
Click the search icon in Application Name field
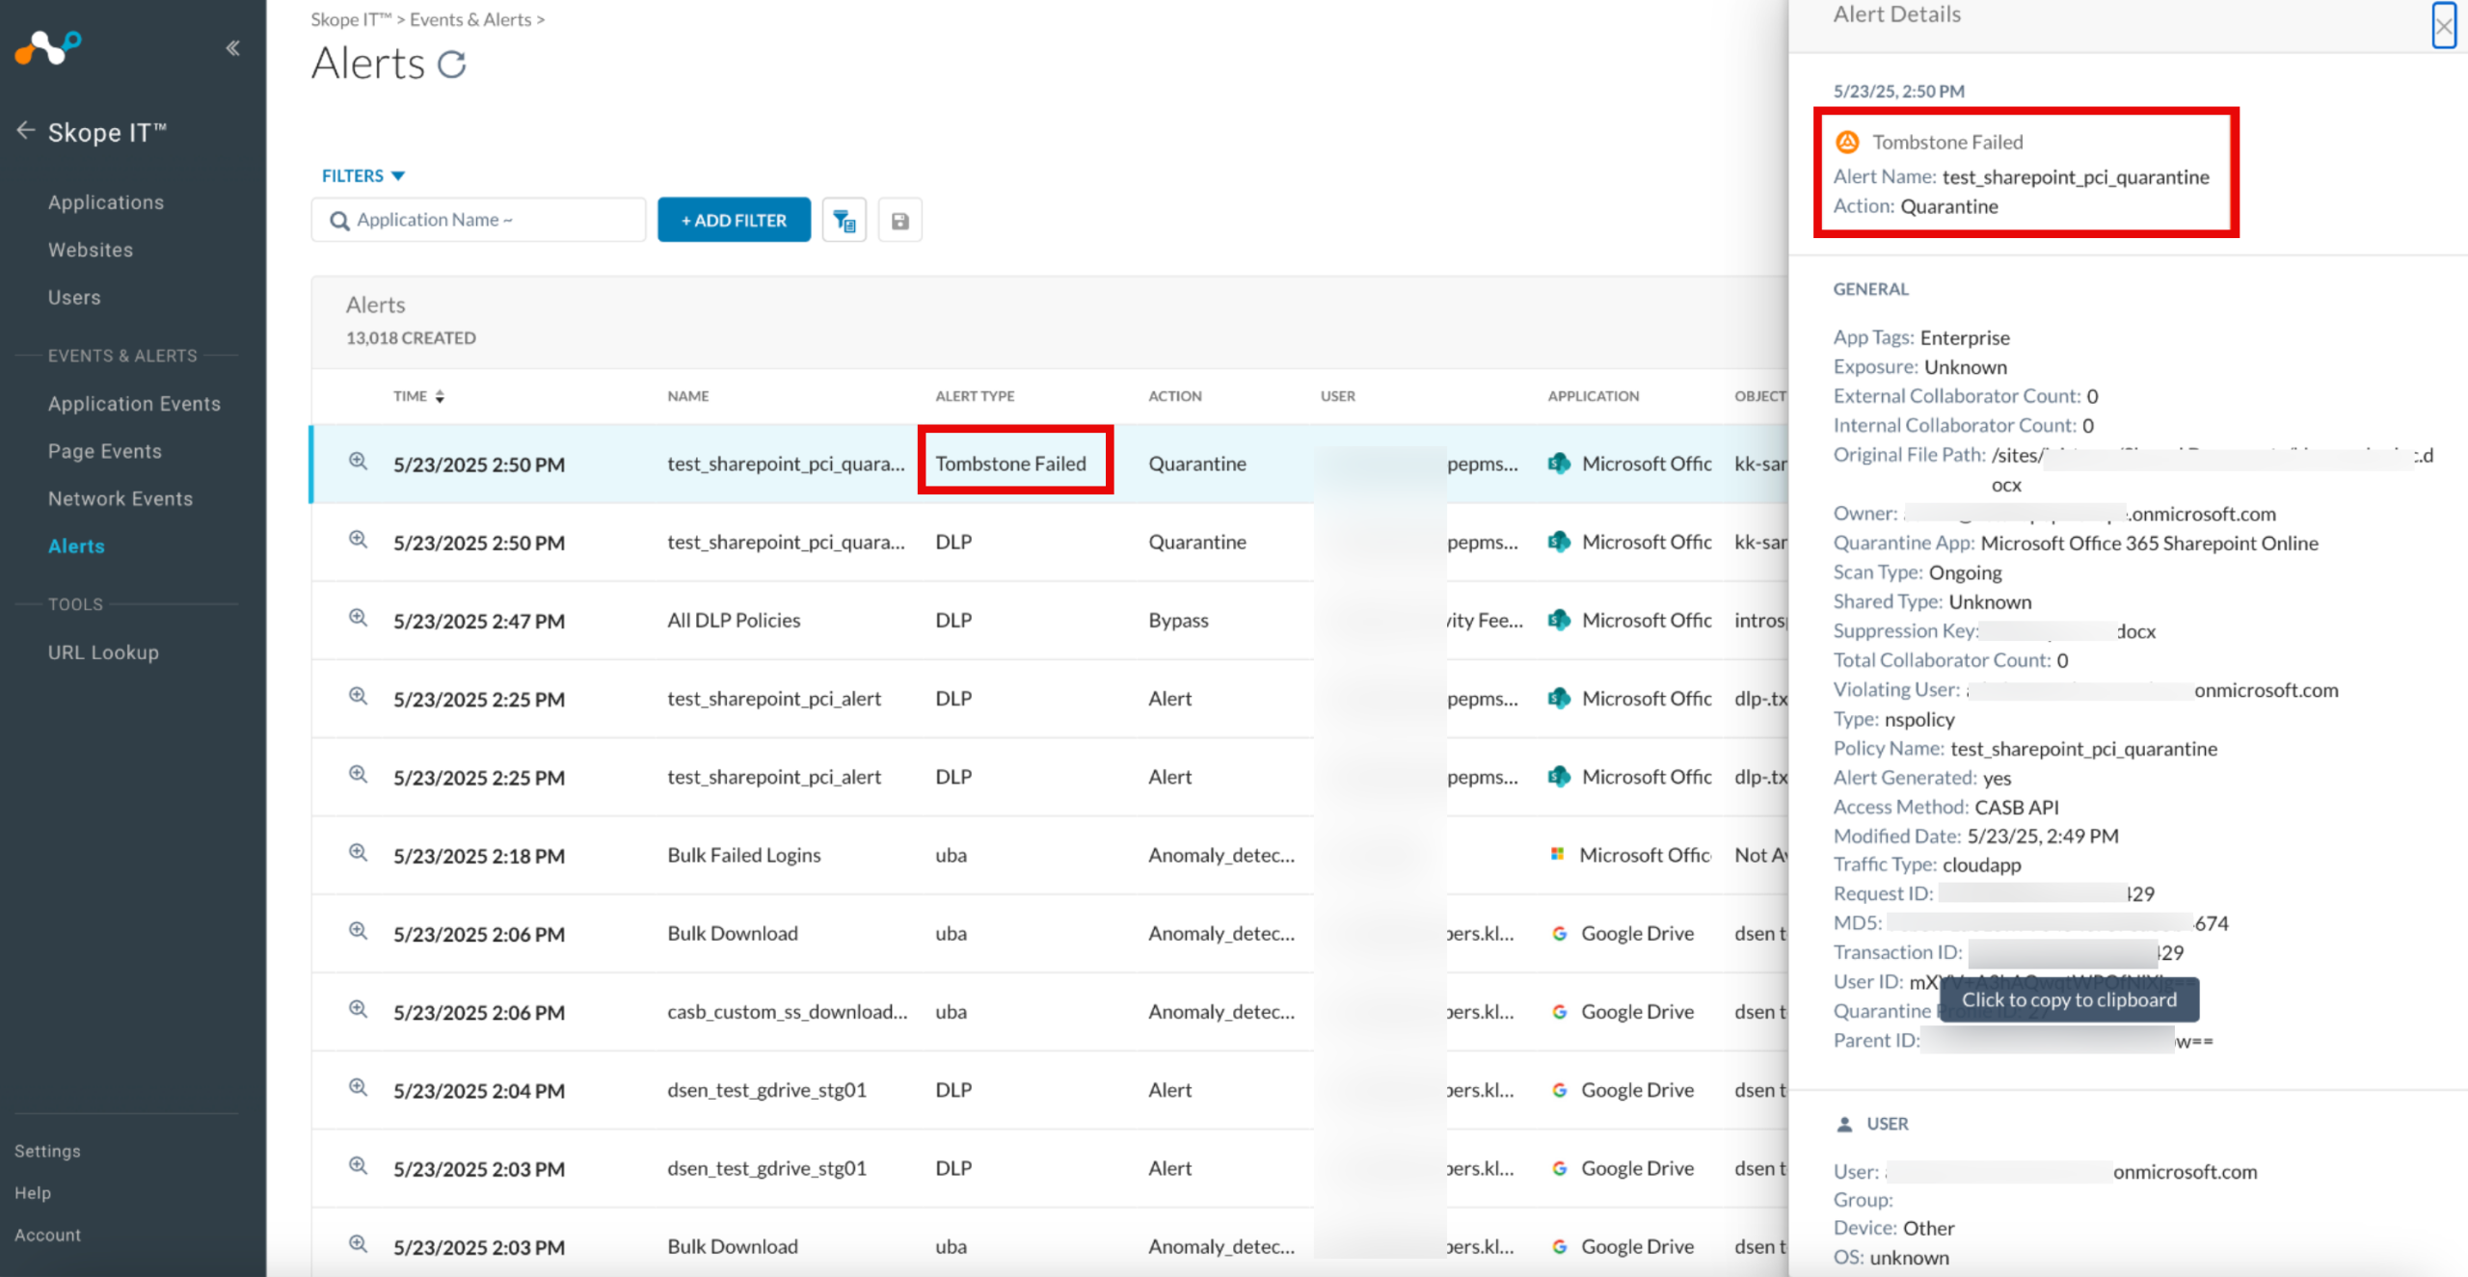pyautogui.click(x=339, y=219)
